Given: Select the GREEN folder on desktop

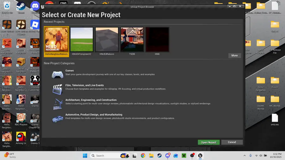Looking at the screenshot, I should coord(275,27).
